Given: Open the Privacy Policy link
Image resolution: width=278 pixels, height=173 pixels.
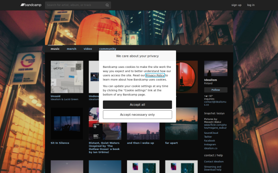Looking at the screenshot, I should [x=155, y=75].
